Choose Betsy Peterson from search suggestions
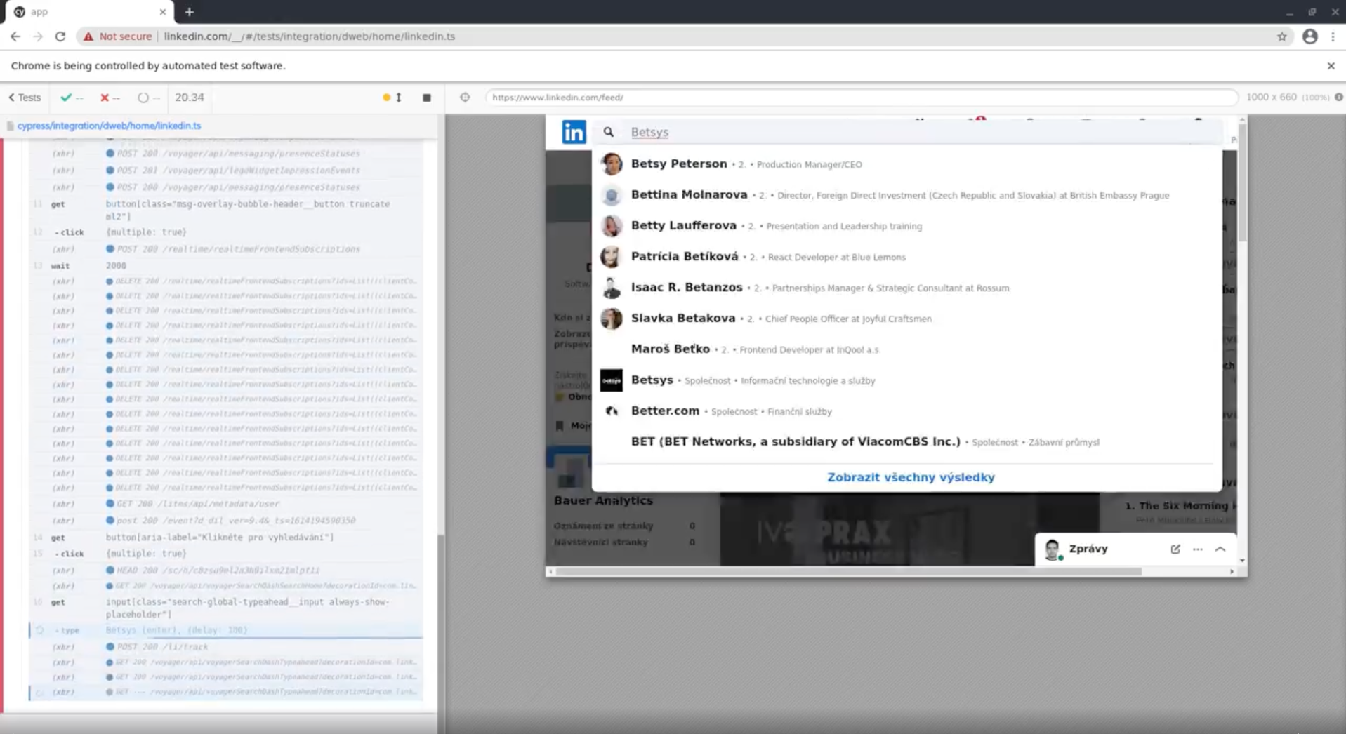The width and height of the screenshot is (1346, 734). (x=678, y=164)
